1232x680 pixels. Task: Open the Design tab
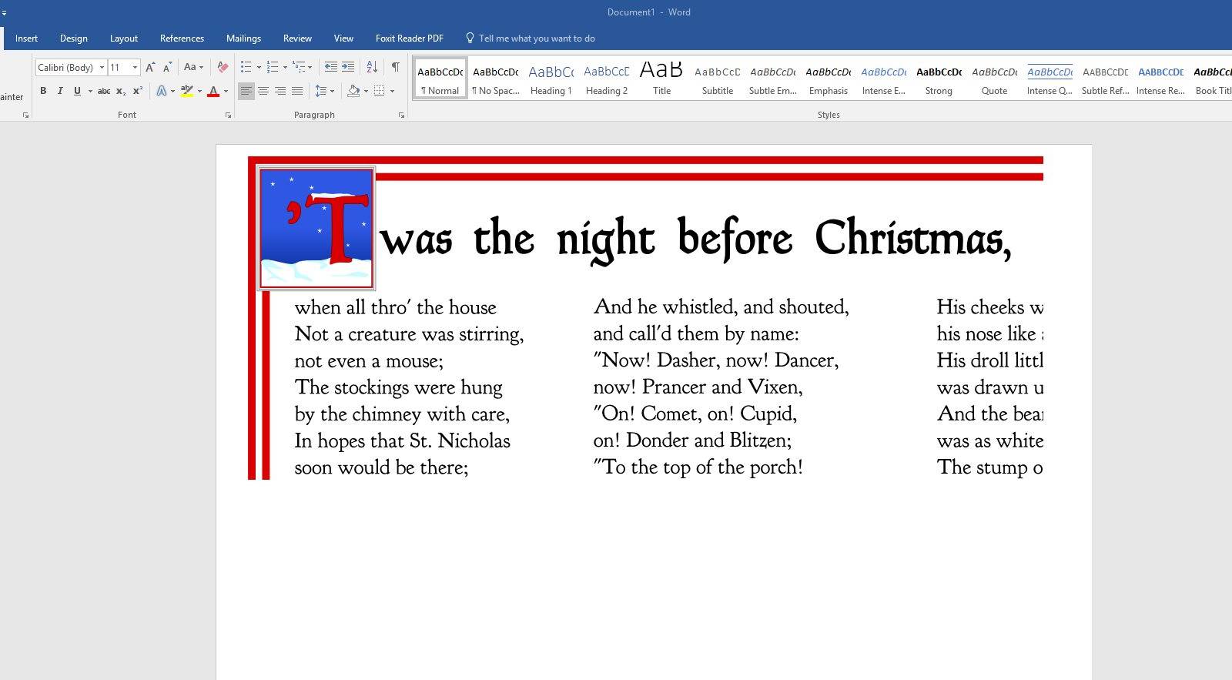[x=74, y=39]
